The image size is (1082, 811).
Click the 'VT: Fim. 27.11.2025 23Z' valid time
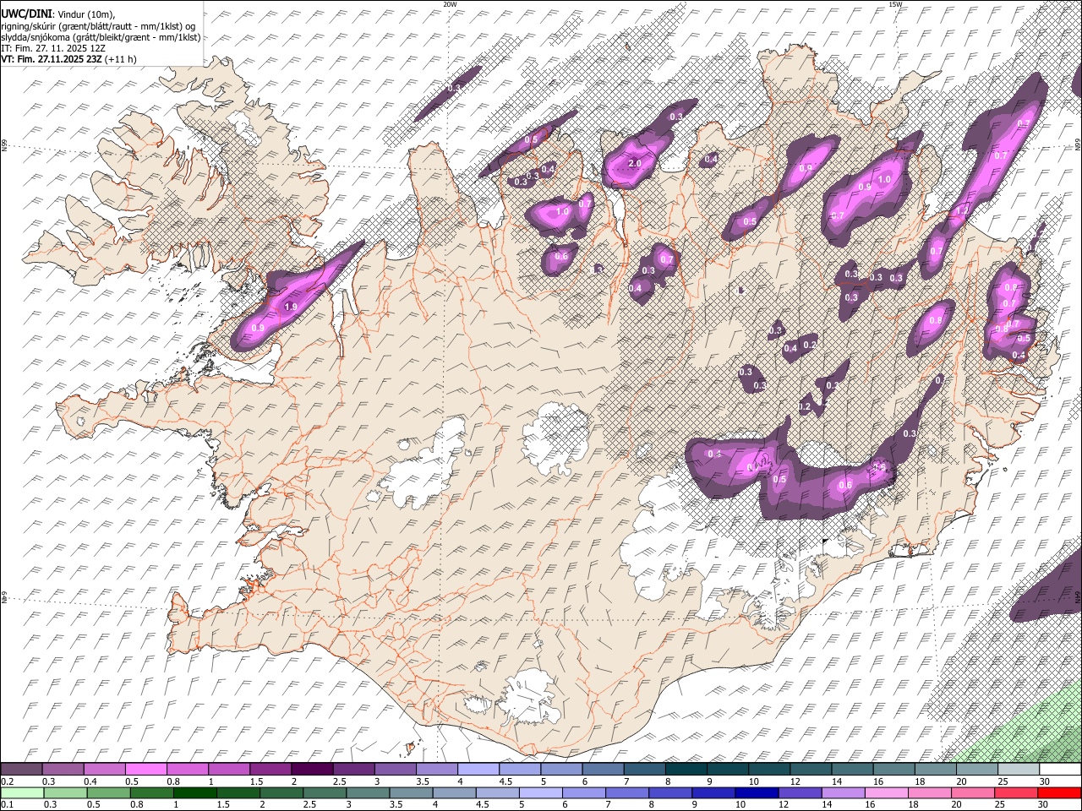click(x=52, y=59)
